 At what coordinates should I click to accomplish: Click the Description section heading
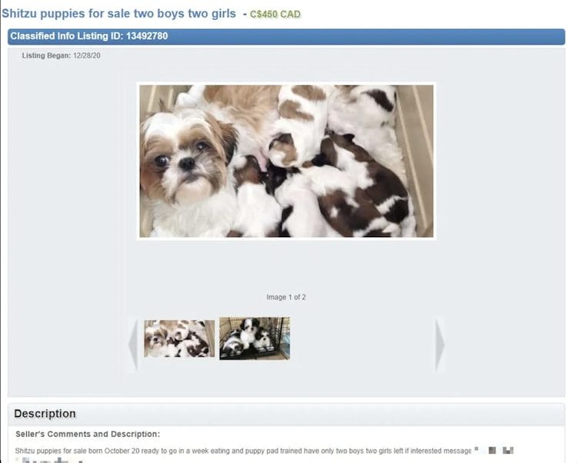(x=45, y=414)
